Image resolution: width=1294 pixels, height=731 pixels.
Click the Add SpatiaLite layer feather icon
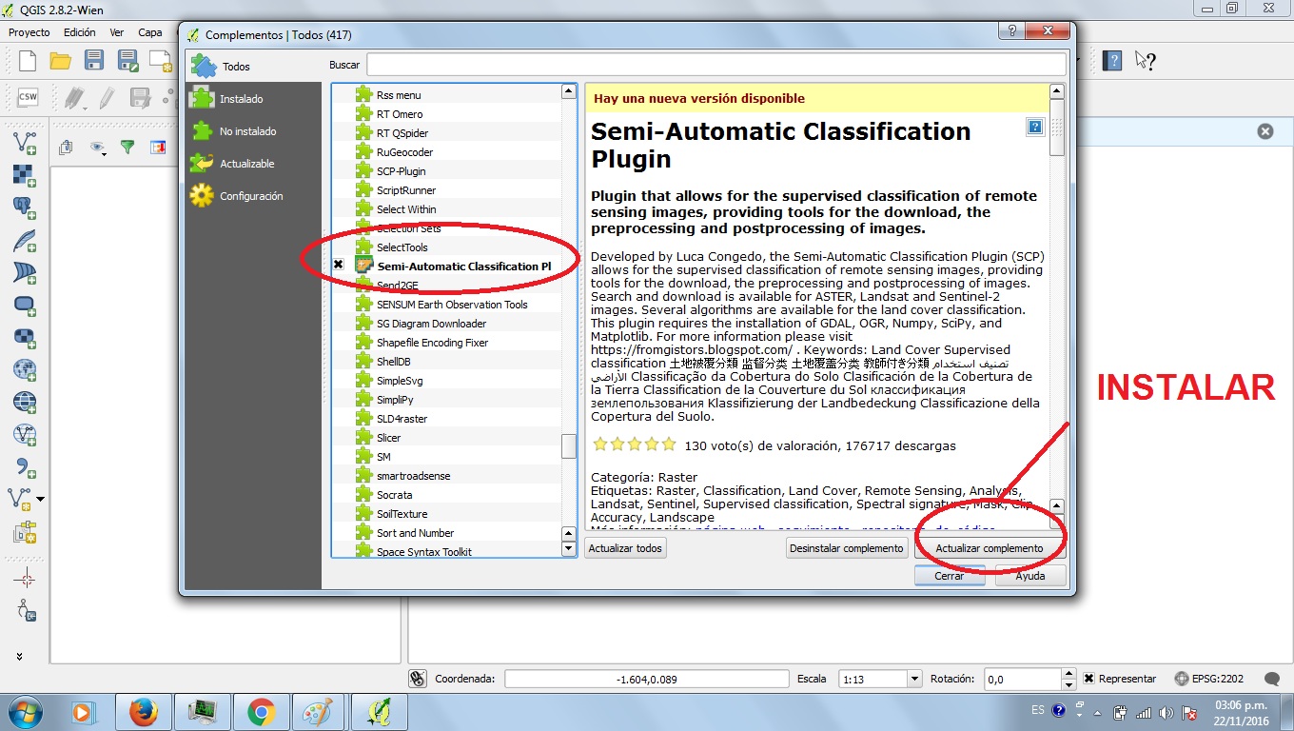click(x=25, y=240)
